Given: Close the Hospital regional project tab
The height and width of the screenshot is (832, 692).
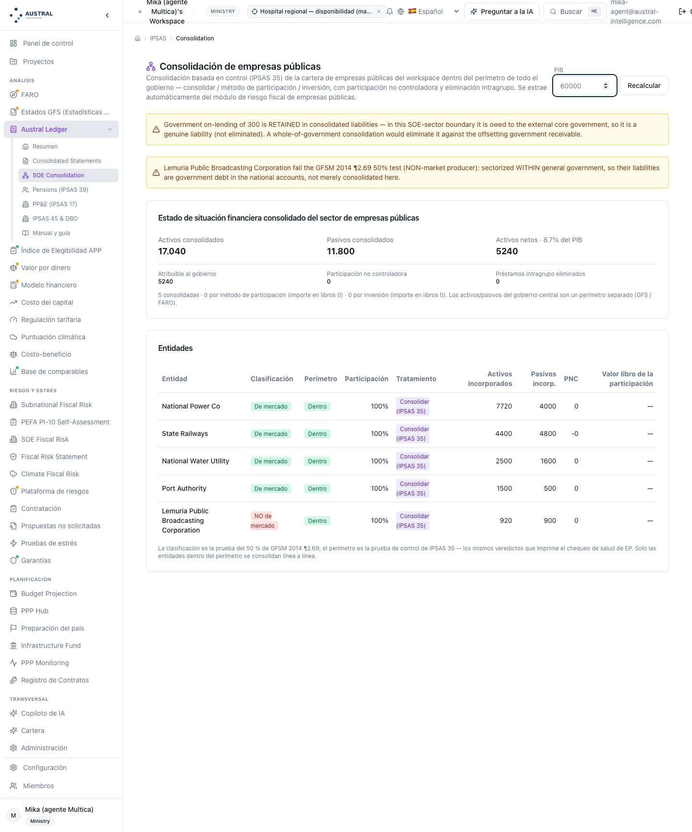Looking at the screenshot, I should coord(379,12).
